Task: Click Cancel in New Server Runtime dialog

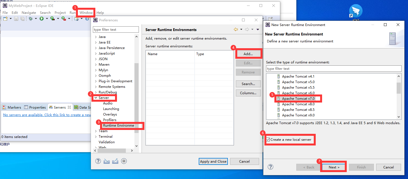Action: pyautogui.click(x=389, y=167)
